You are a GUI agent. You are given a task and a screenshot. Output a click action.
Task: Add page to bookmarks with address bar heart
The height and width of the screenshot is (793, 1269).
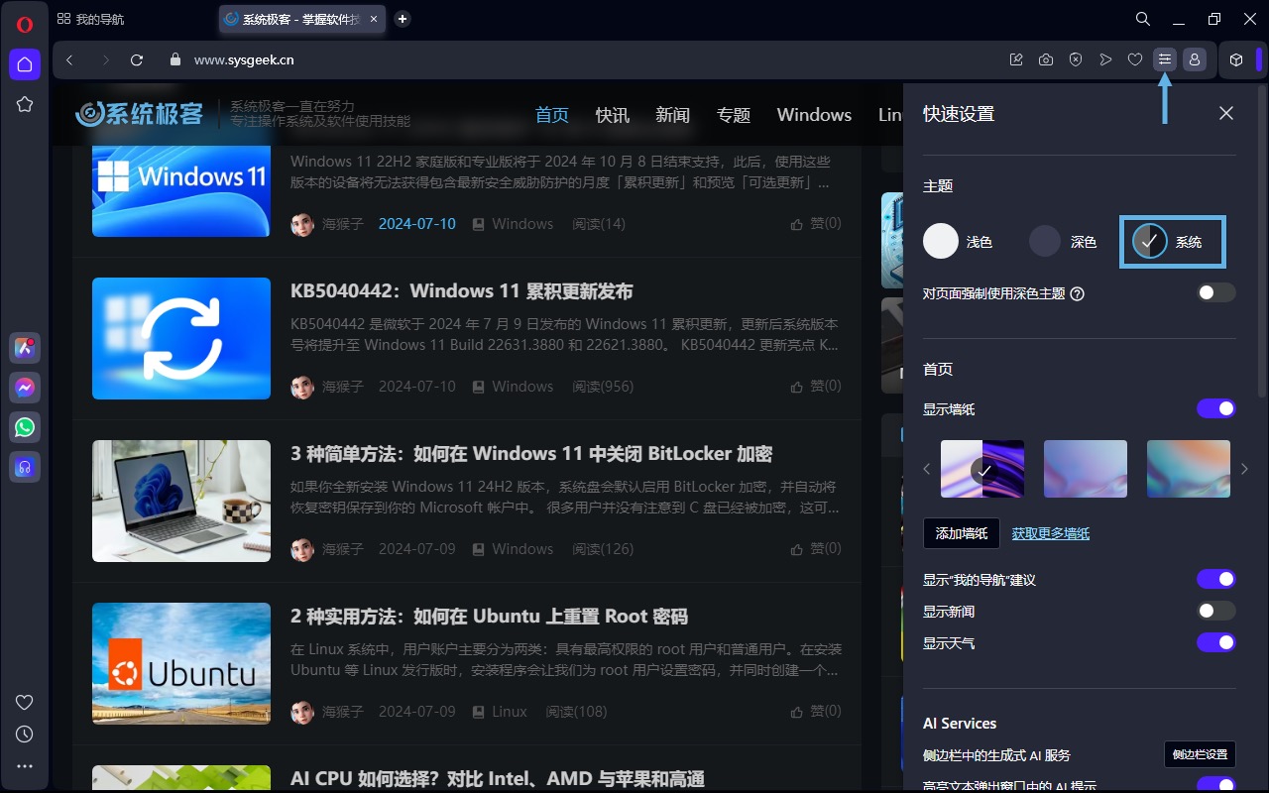(x=1135, y=59)
